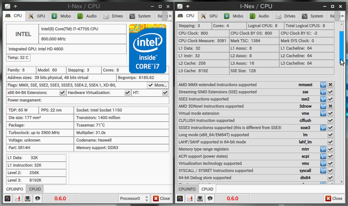
Task: Click the i7-4770S CPU name field
Action: pos(82,29)
